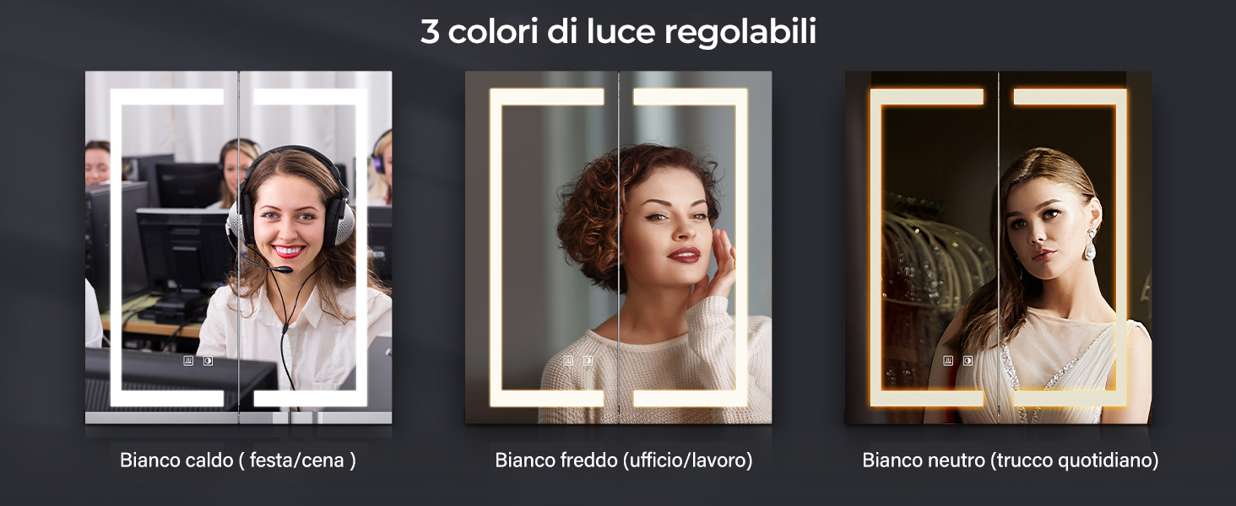Tap the light-color icon on the curly-haired woman mirror

tap(588, 360)
